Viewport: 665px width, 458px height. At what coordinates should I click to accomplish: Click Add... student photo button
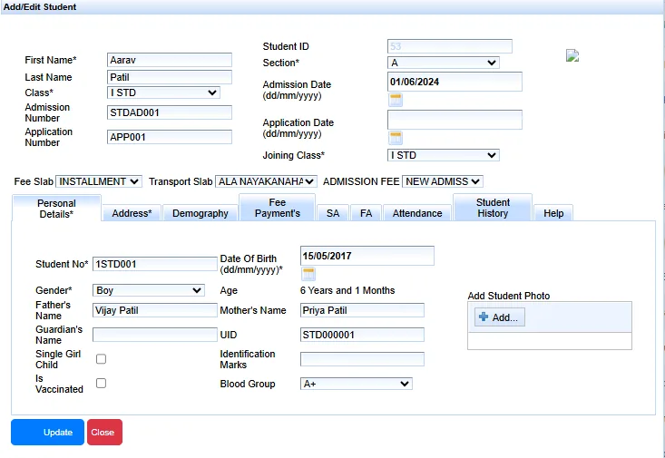500,317
